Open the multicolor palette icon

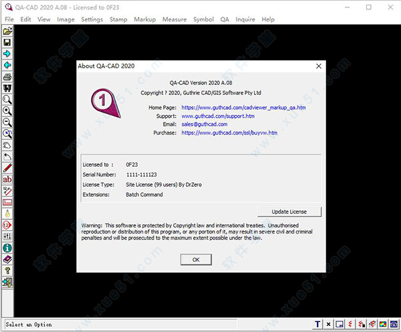[383, 325]
